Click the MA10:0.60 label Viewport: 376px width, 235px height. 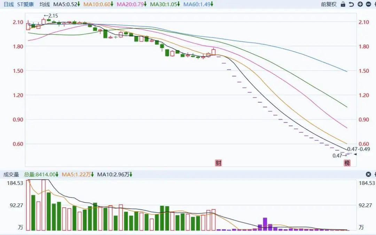pos(98,4)
